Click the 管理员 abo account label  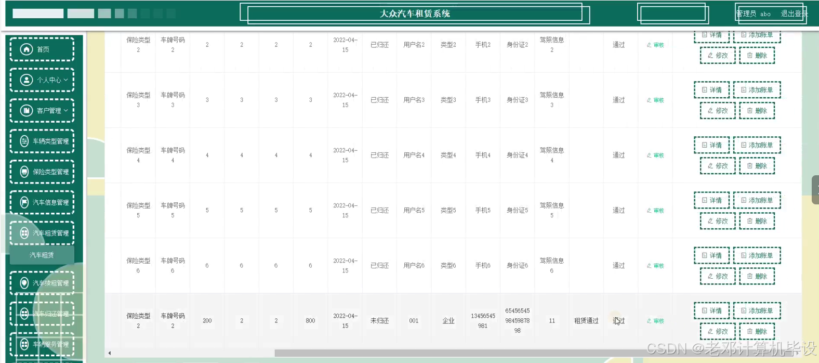point(753,14)
